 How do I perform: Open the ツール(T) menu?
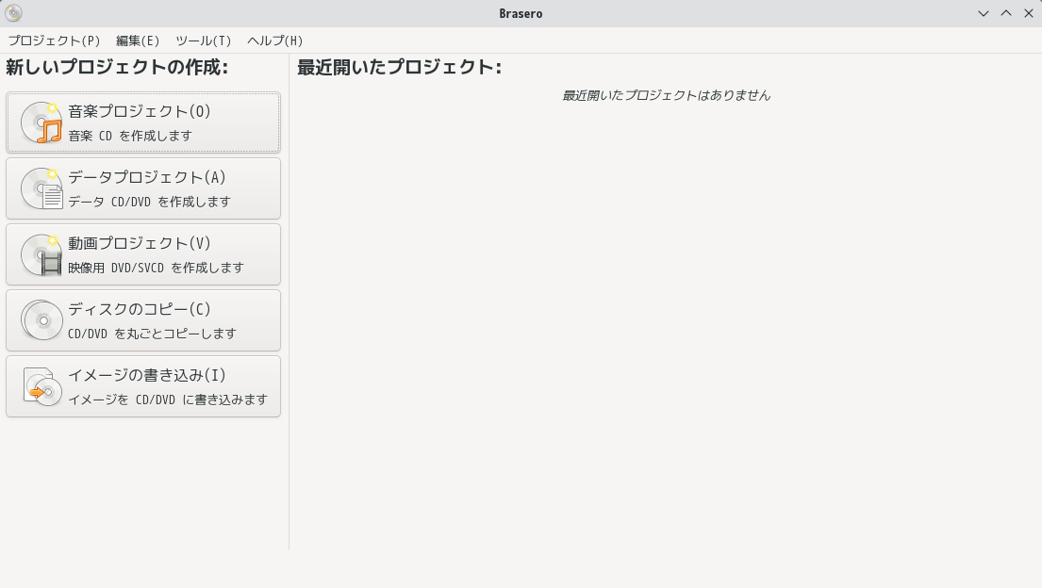click(x=204, y=41)
